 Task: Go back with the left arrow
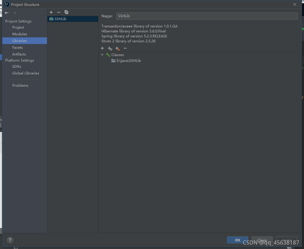point(7,13)
